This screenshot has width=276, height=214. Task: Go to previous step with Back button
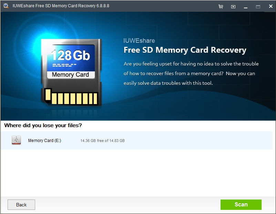coord(21,205)
